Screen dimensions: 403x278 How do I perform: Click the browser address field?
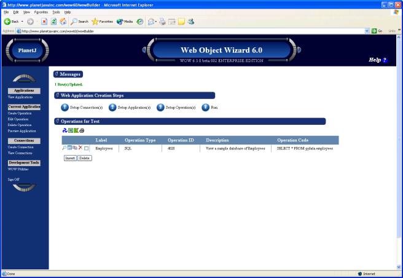pos(184,30)
